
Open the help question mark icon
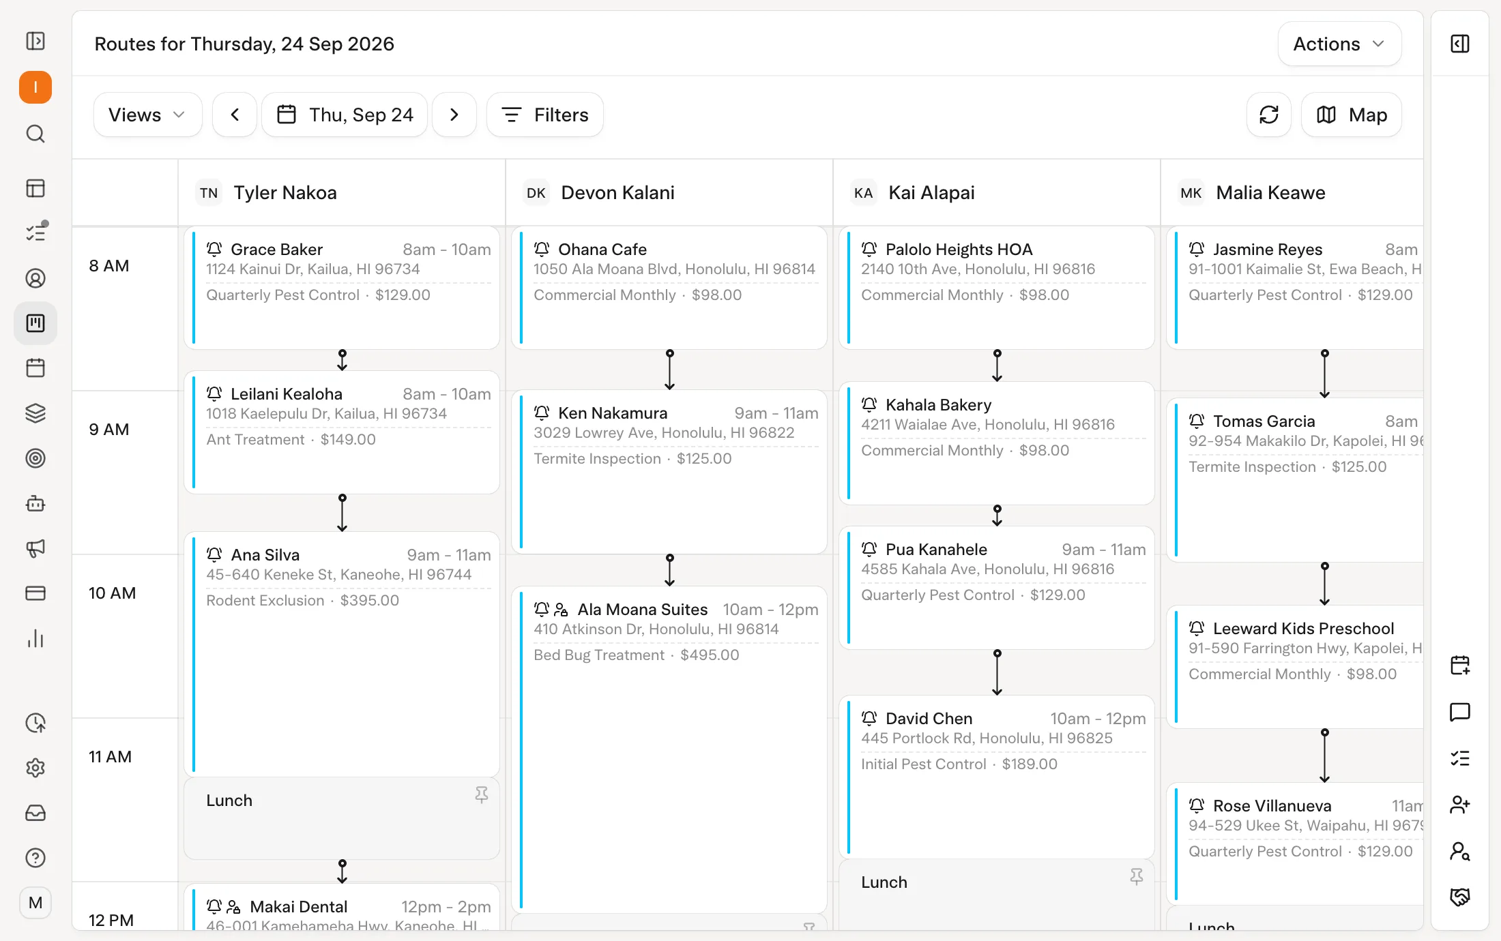pos(35,858)
